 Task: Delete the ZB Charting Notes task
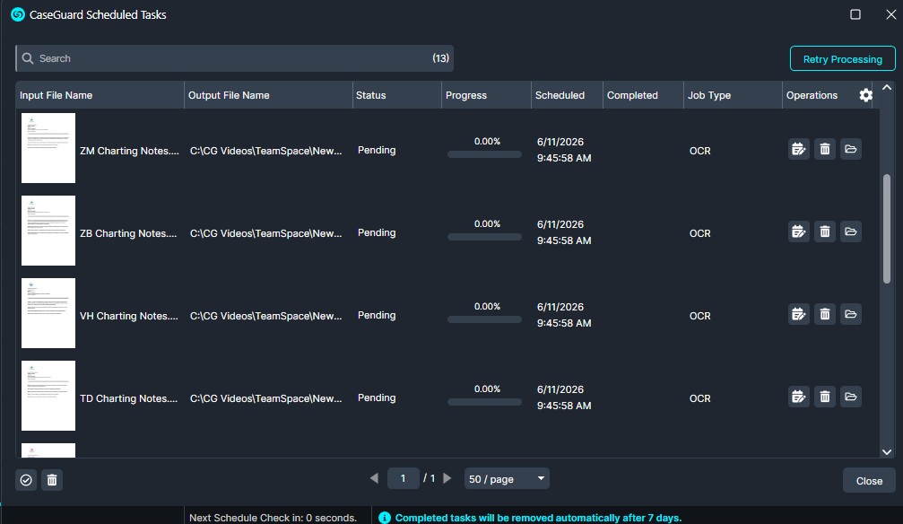[825, 231]
